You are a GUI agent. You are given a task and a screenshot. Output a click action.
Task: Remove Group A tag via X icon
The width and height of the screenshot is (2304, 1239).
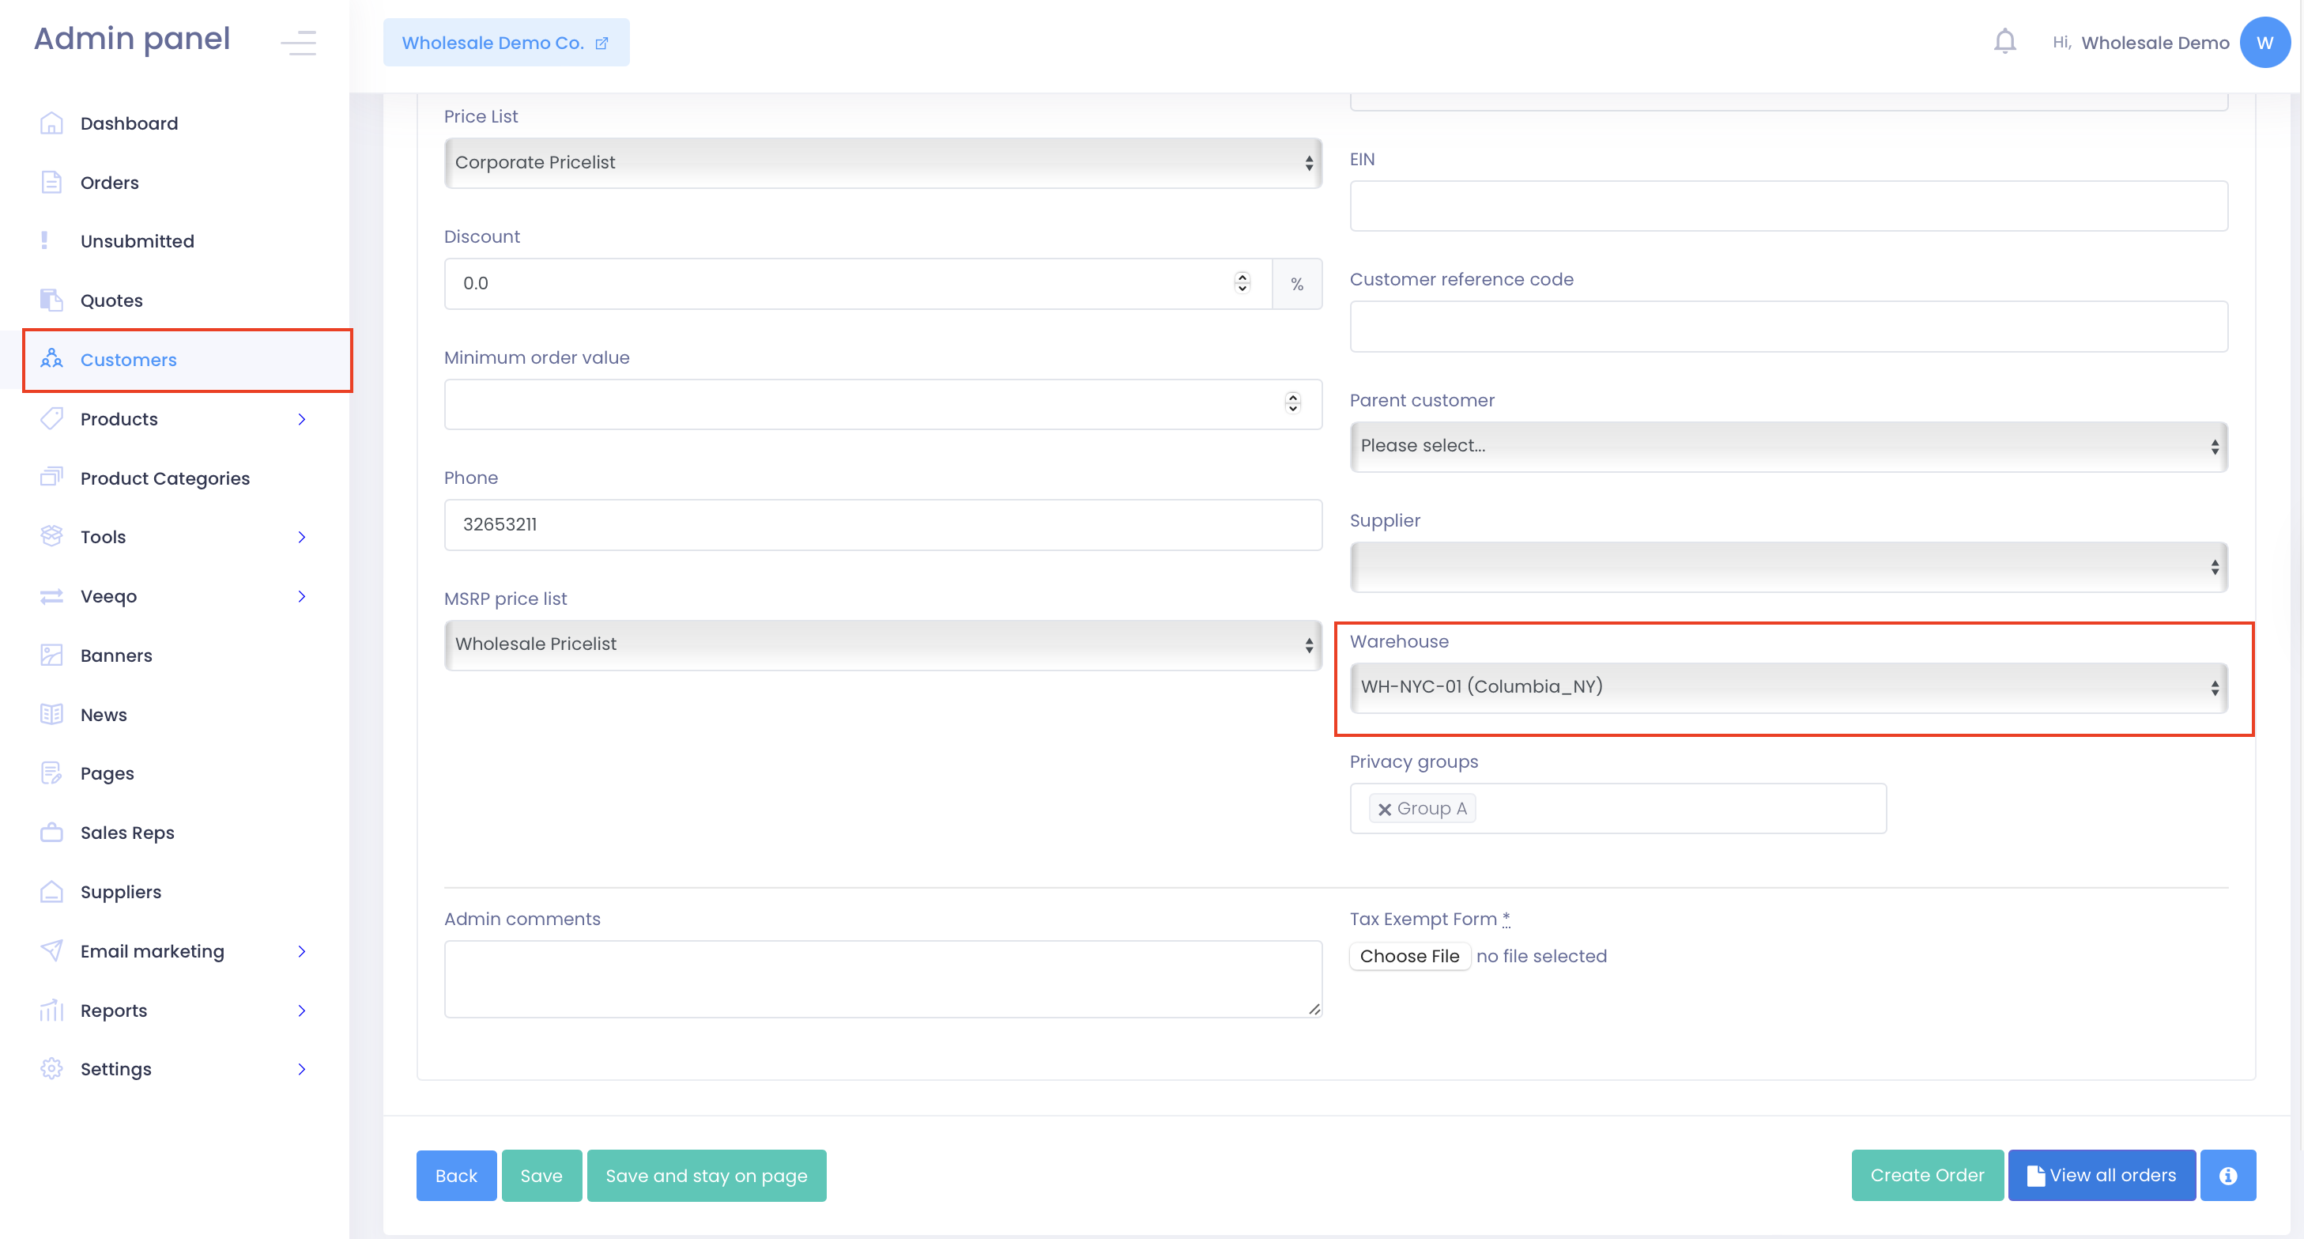coord(1384,809)
